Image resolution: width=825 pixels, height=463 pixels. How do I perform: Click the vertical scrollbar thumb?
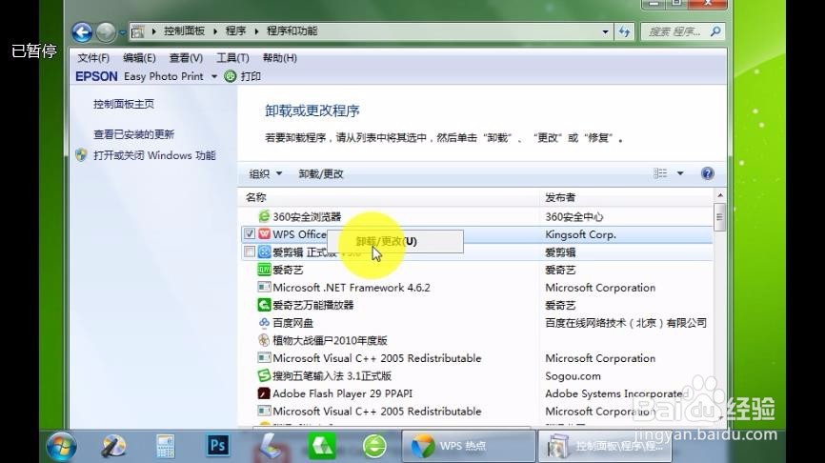click(720, 217)
